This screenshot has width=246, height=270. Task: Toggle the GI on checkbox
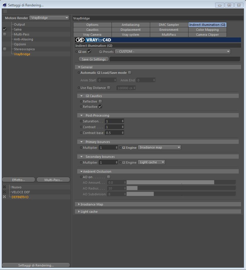tap(89, 51)
